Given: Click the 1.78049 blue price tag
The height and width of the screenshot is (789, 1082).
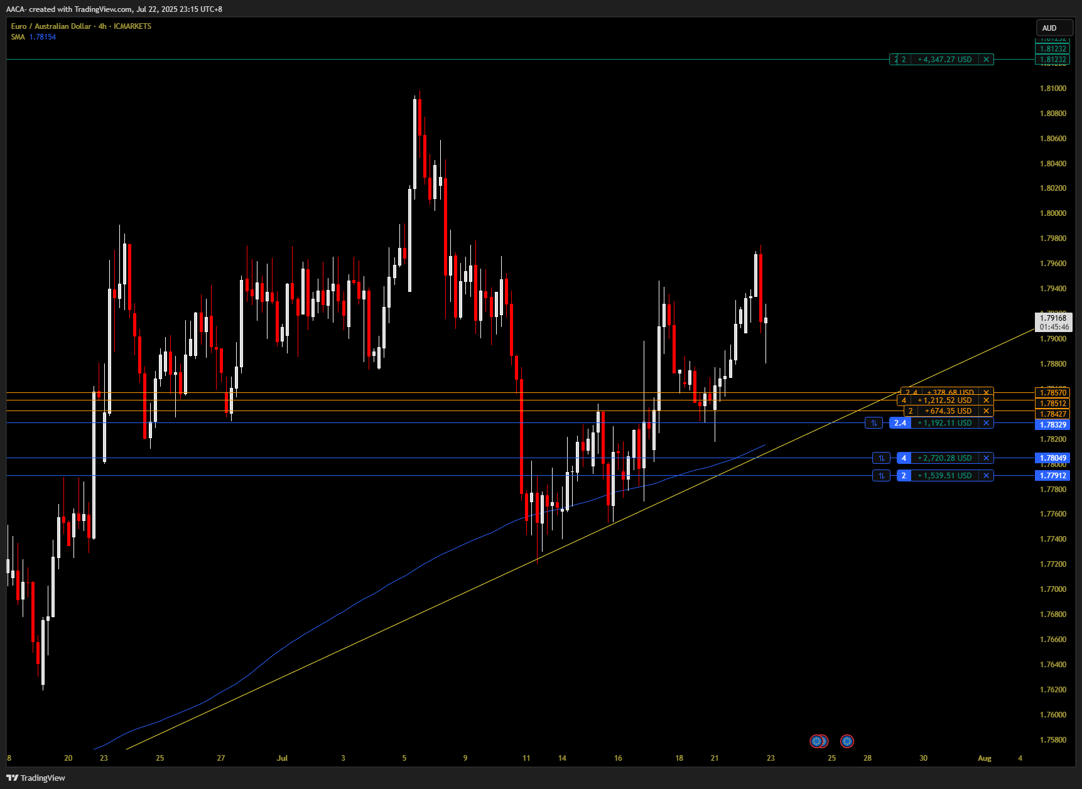Looking at the screenshot, I should pyautogui.click(x=1053, y=458).
